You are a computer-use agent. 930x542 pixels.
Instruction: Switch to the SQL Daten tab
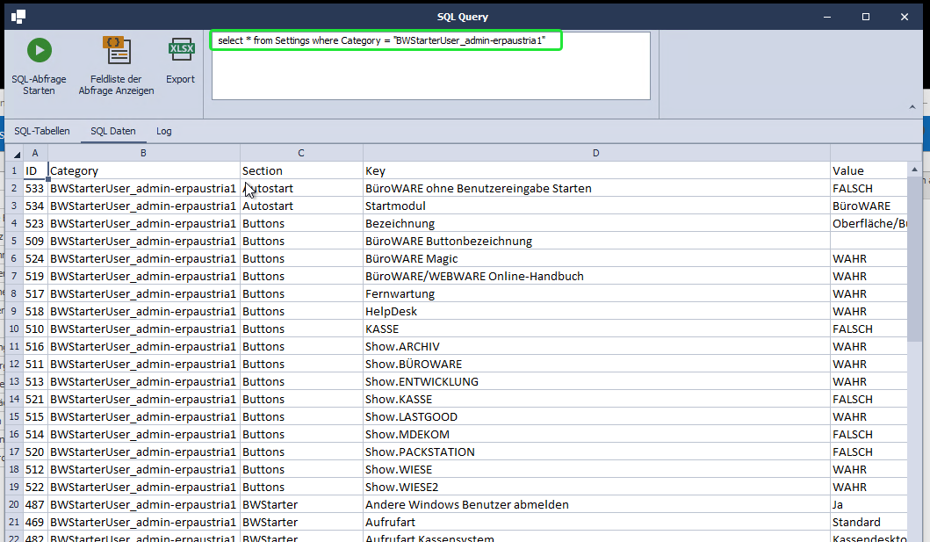pos(113,131)
